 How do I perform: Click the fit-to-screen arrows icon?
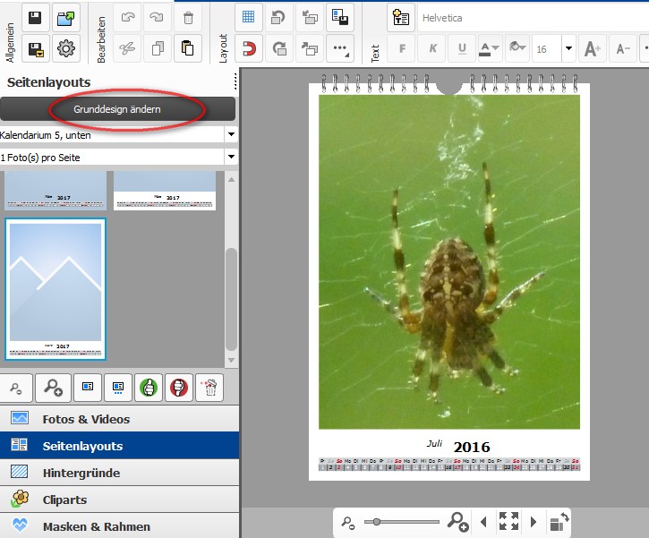[x=508, y=522]
